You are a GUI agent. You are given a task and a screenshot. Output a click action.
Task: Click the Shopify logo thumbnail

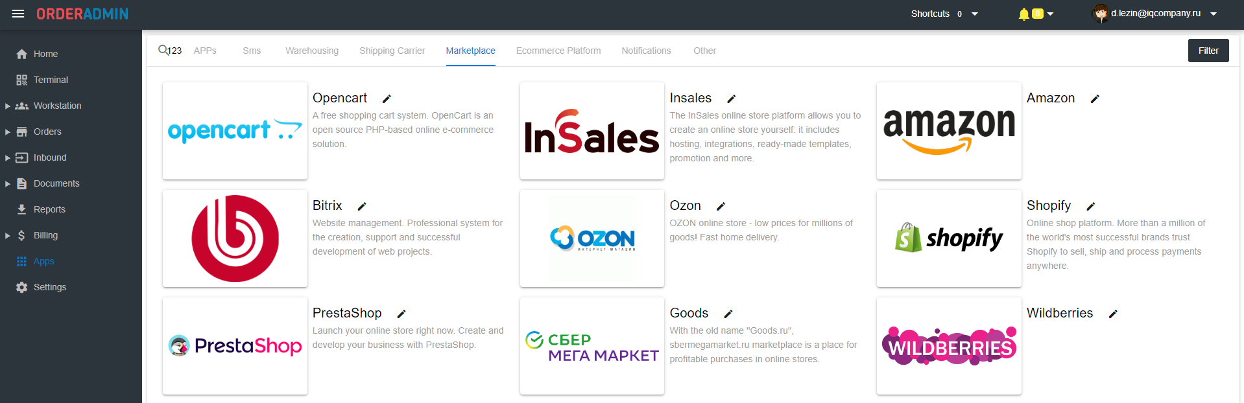pos(949,238)
